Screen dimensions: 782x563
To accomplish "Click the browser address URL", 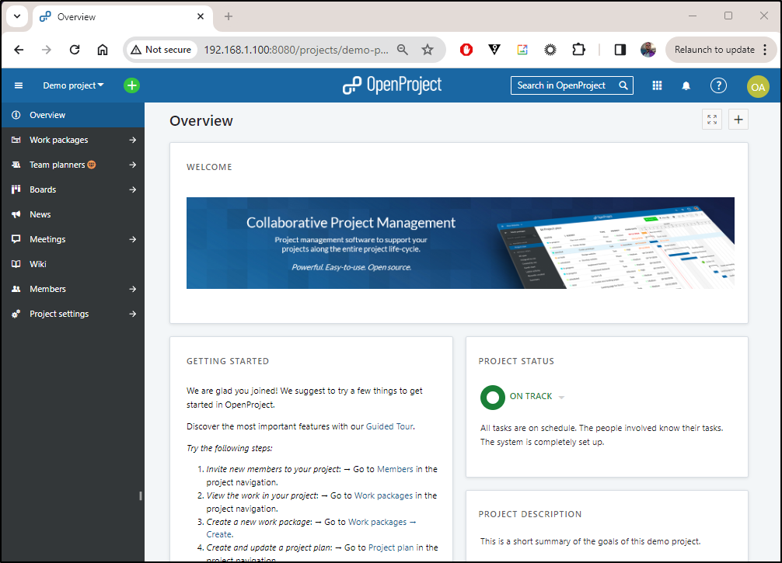I will click(295, 50).
